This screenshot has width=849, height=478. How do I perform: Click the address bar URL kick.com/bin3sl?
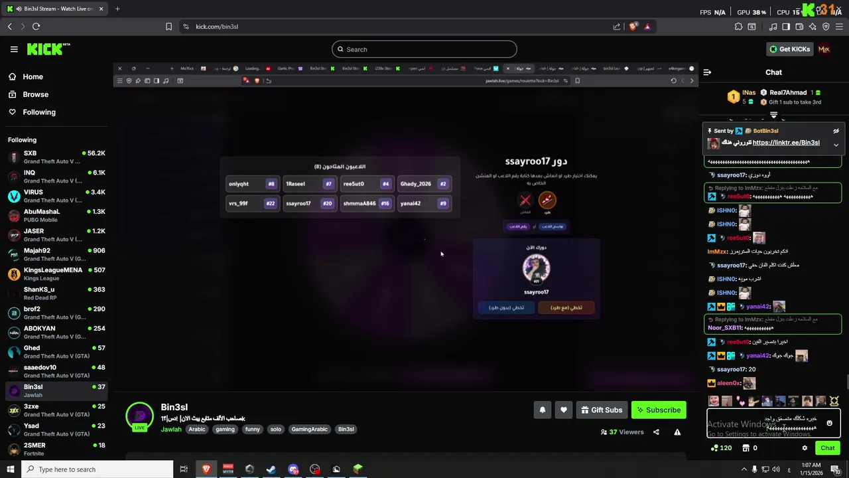point(217,27)
